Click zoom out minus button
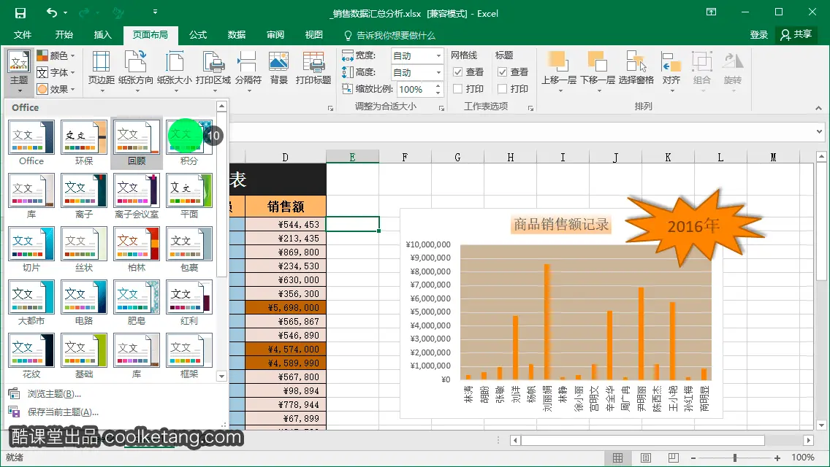Image resolution: width=830 pixels, height=467 pixels. (693, 458)
